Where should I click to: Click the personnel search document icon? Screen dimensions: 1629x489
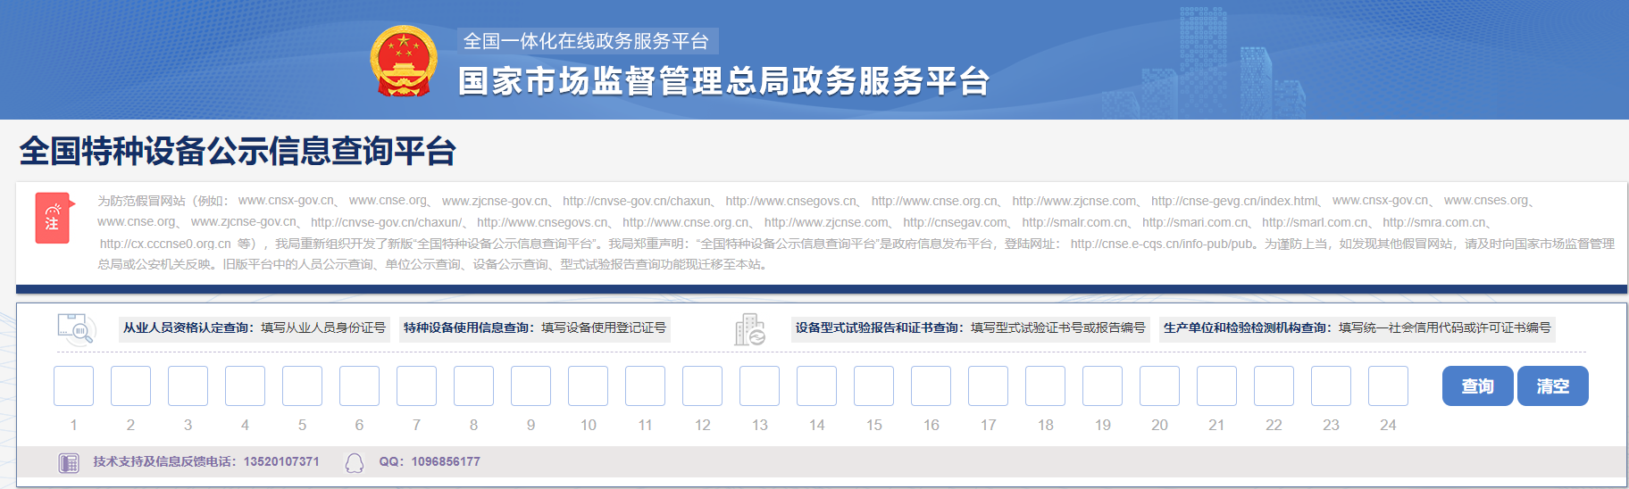coord(76,329)
